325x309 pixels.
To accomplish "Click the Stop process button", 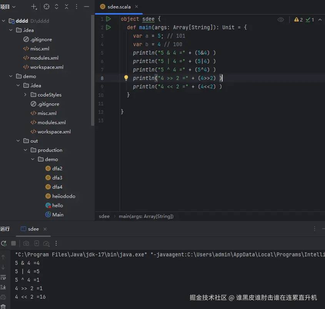I will pos(13,243).
